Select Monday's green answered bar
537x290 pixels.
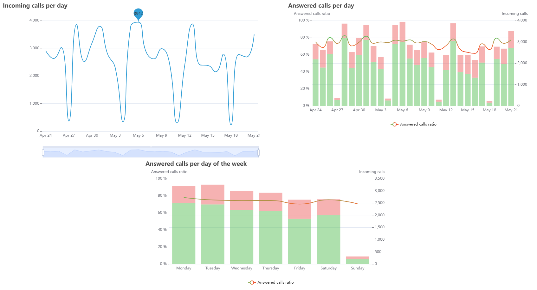pyautogui.click(x=184, y=234)
